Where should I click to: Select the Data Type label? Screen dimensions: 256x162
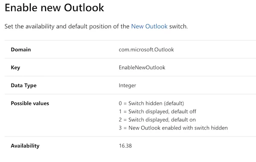coord(23,86)
